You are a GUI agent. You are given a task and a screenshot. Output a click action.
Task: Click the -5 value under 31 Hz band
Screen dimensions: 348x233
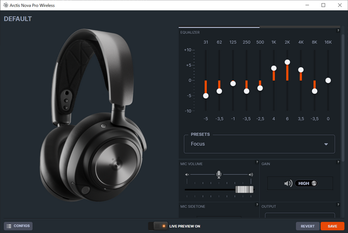(x=206, y=119)
